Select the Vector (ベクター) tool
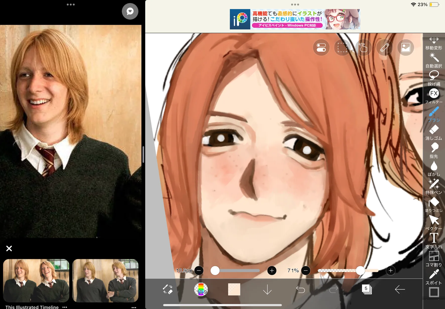 434,223
